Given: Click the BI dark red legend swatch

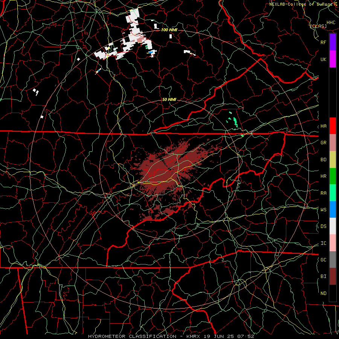Looking at the screenshot, I should 333,276.
